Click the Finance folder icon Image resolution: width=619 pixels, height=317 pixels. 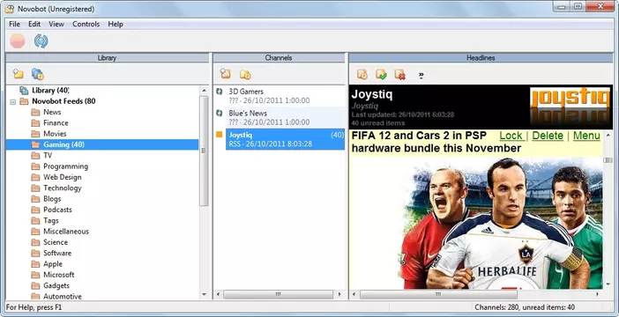pos(35,123)
